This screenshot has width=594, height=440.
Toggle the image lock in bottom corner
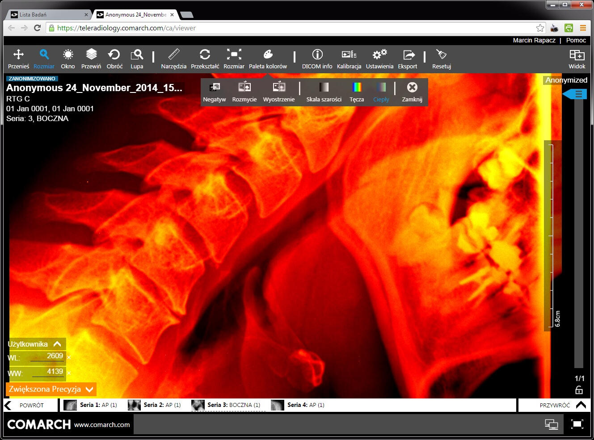(x=580, y=390)
